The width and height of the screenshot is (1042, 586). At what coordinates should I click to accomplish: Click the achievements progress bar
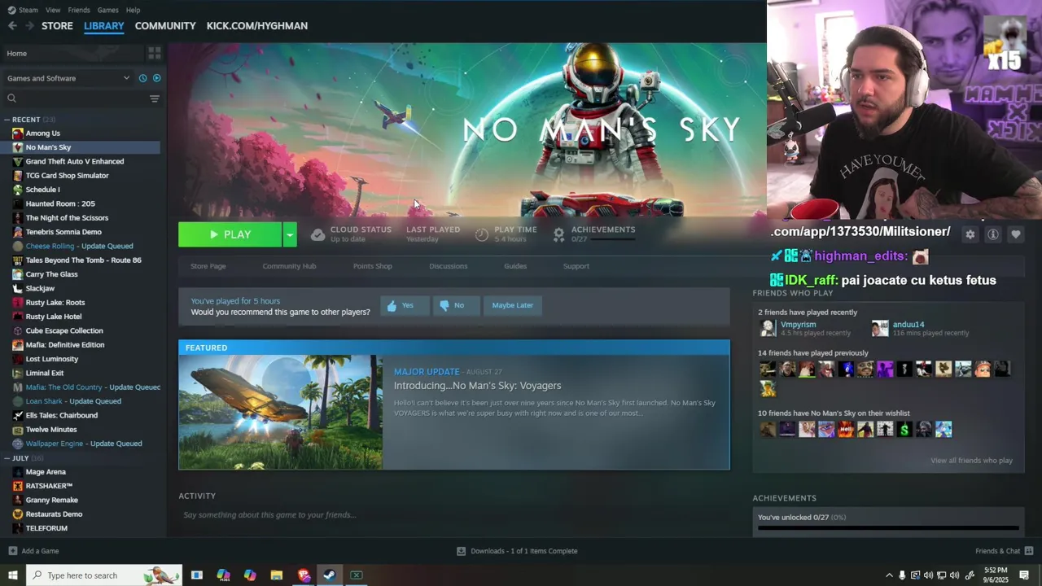pos(888,528)
